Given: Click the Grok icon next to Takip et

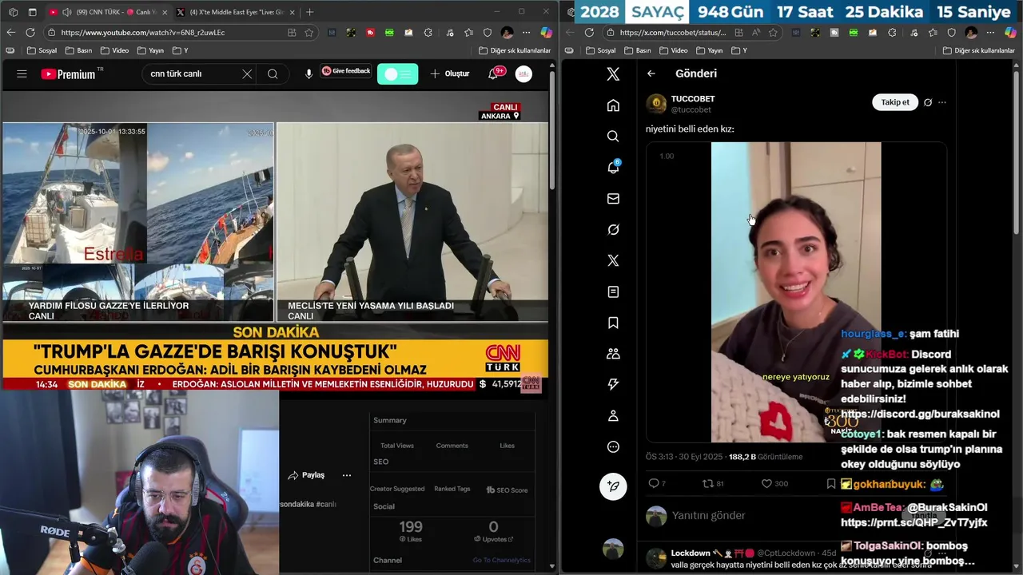Looking at the screenshot, I should pos(928,102).
